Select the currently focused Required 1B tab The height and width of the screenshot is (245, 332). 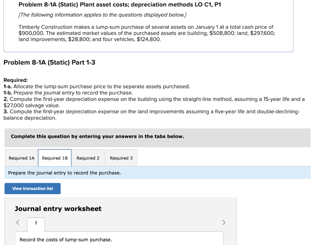coord(55,158)
